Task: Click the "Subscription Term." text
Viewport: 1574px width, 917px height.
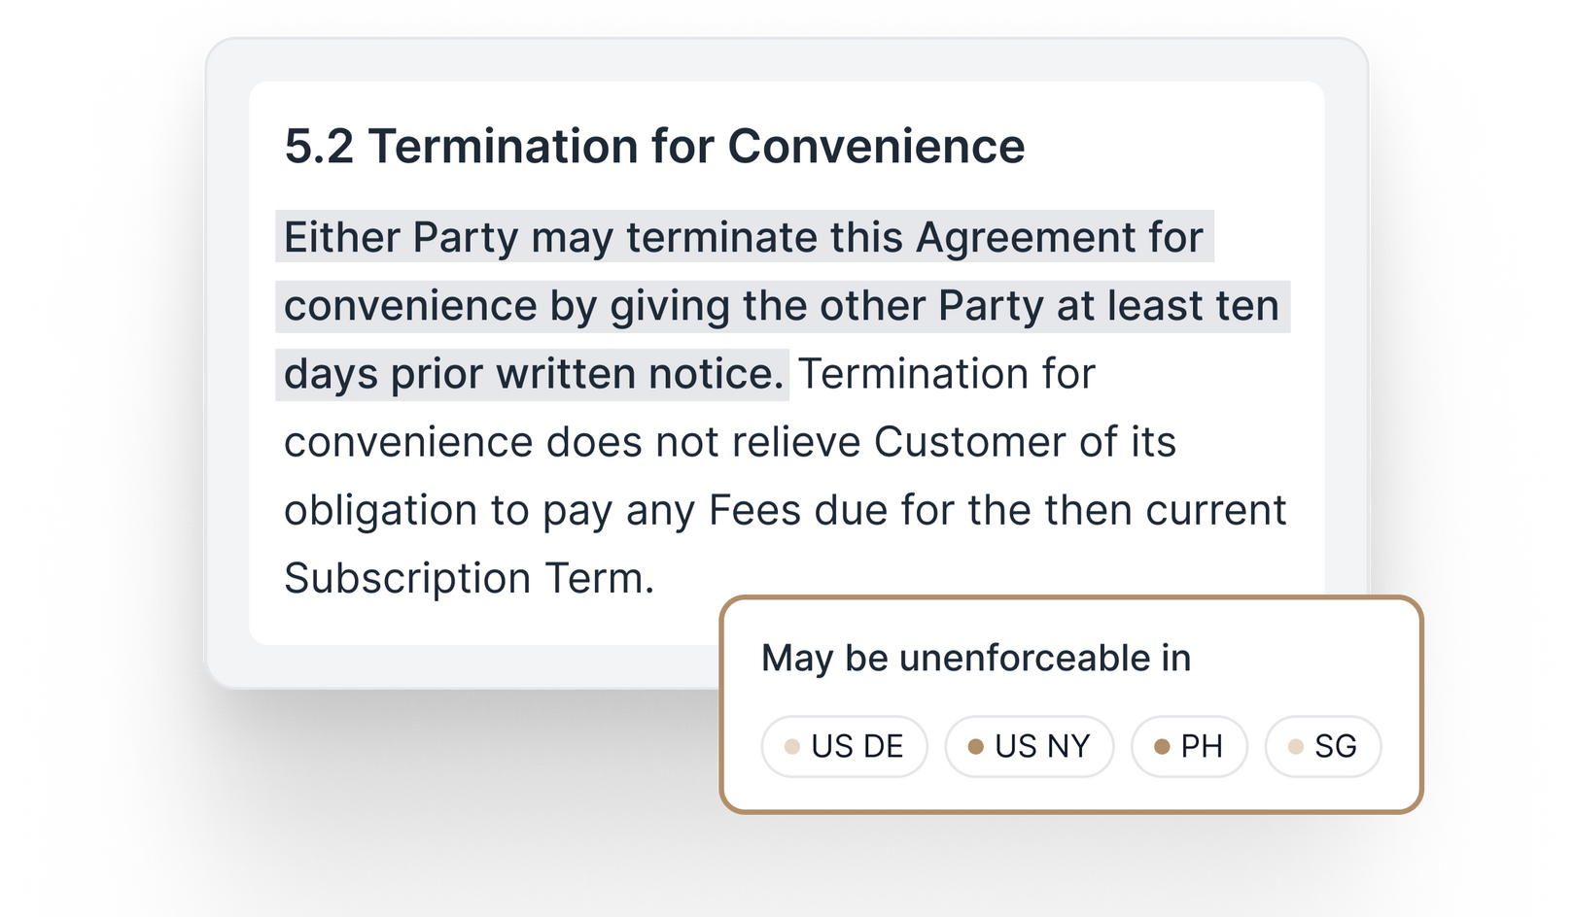Action: tap(469, 579)
